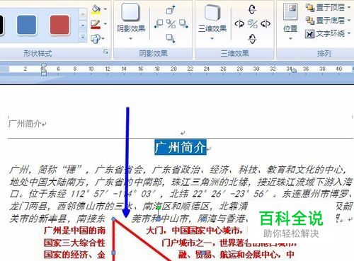
Task: Toggle 3-D effect on or off
Action: tap(252, 24)
